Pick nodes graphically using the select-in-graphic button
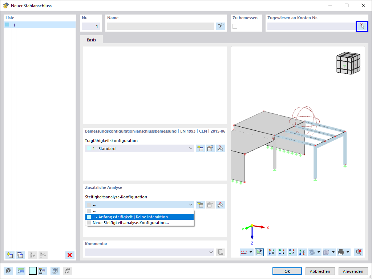The height and width of the screenshot is (279, 372). (x=362, y=26)
